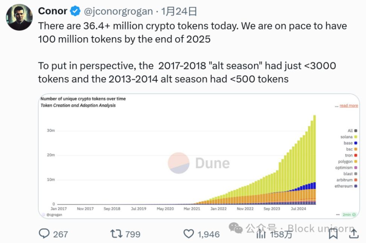Click Conor's profile avatar photo
Image resolution: width=366 pixels, height=243 pixels.
[20, 17]
